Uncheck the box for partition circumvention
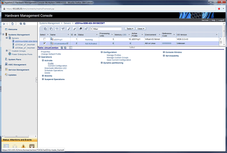 point(45,43)
